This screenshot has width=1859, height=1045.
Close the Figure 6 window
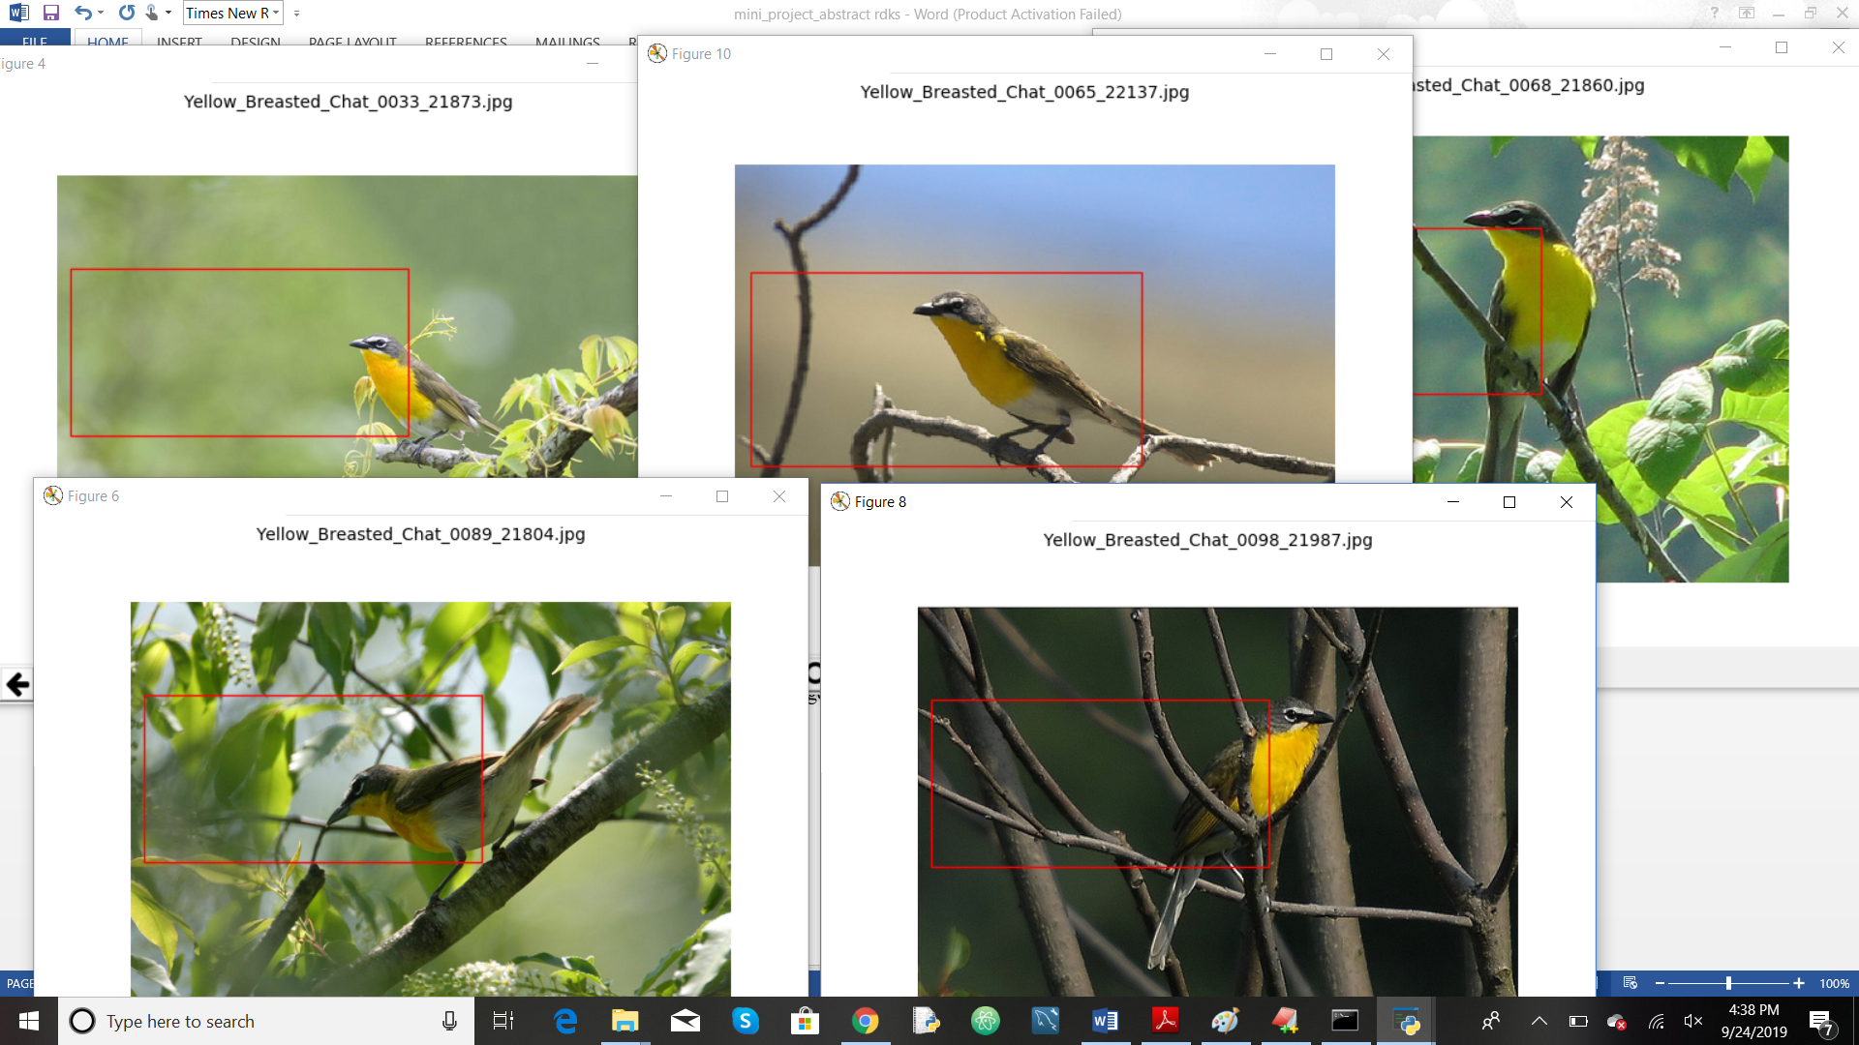pos(779,496)
